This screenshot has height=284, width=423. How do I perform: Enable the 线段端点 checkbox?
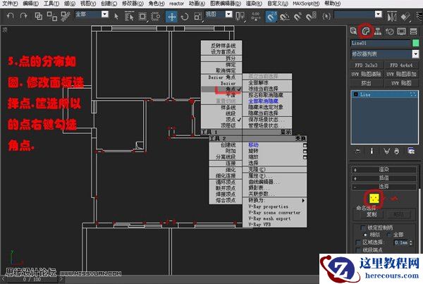coord(358,249)
